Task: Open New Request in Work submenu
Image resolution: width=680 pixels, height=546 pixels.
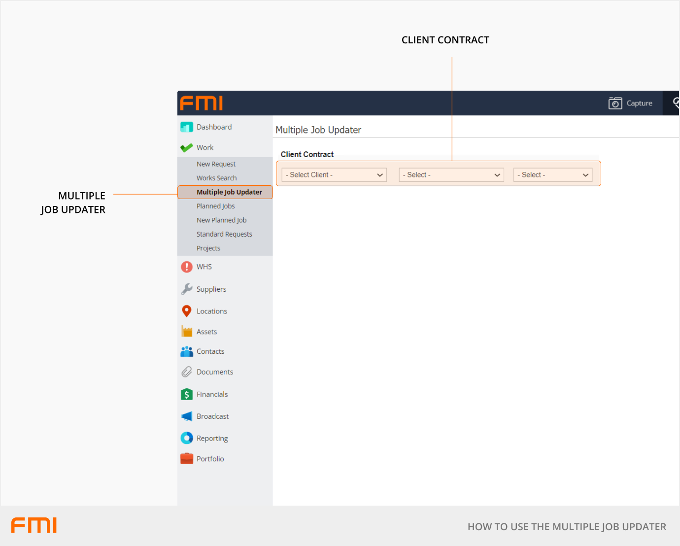Action: [x=216, y=164]
